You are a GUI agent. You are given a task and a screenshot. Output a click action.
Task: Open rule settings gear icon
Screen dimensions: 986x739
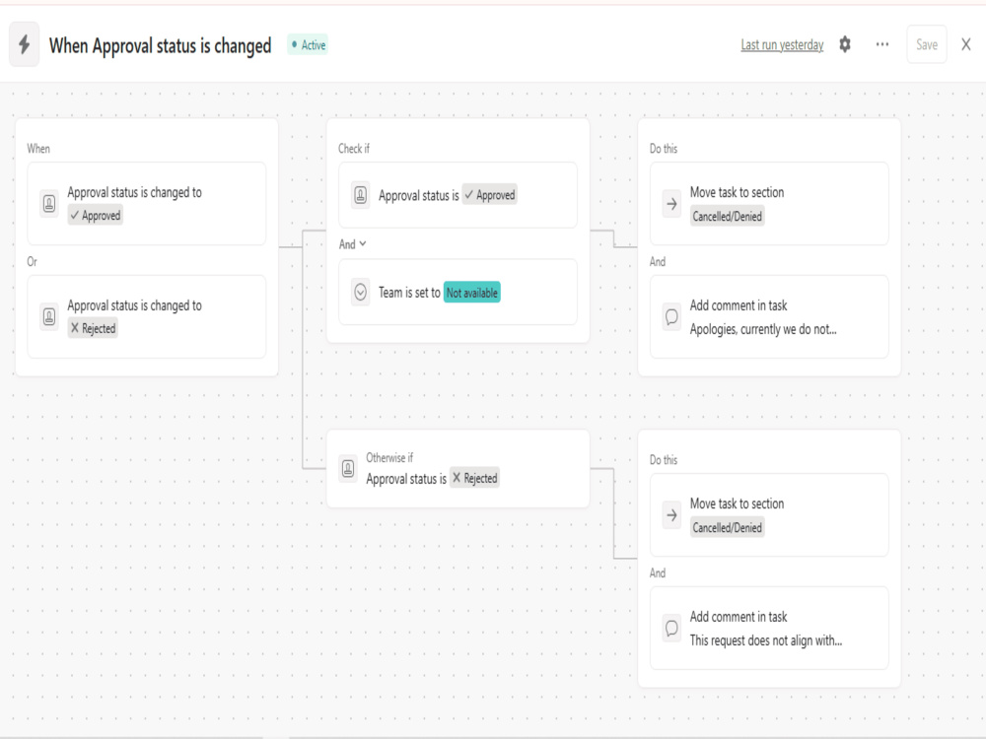pyautogui.click(x=845, y=44)
